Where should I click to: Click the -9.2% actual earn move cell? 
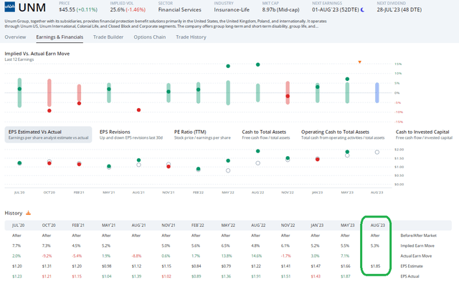click(47, 256)
